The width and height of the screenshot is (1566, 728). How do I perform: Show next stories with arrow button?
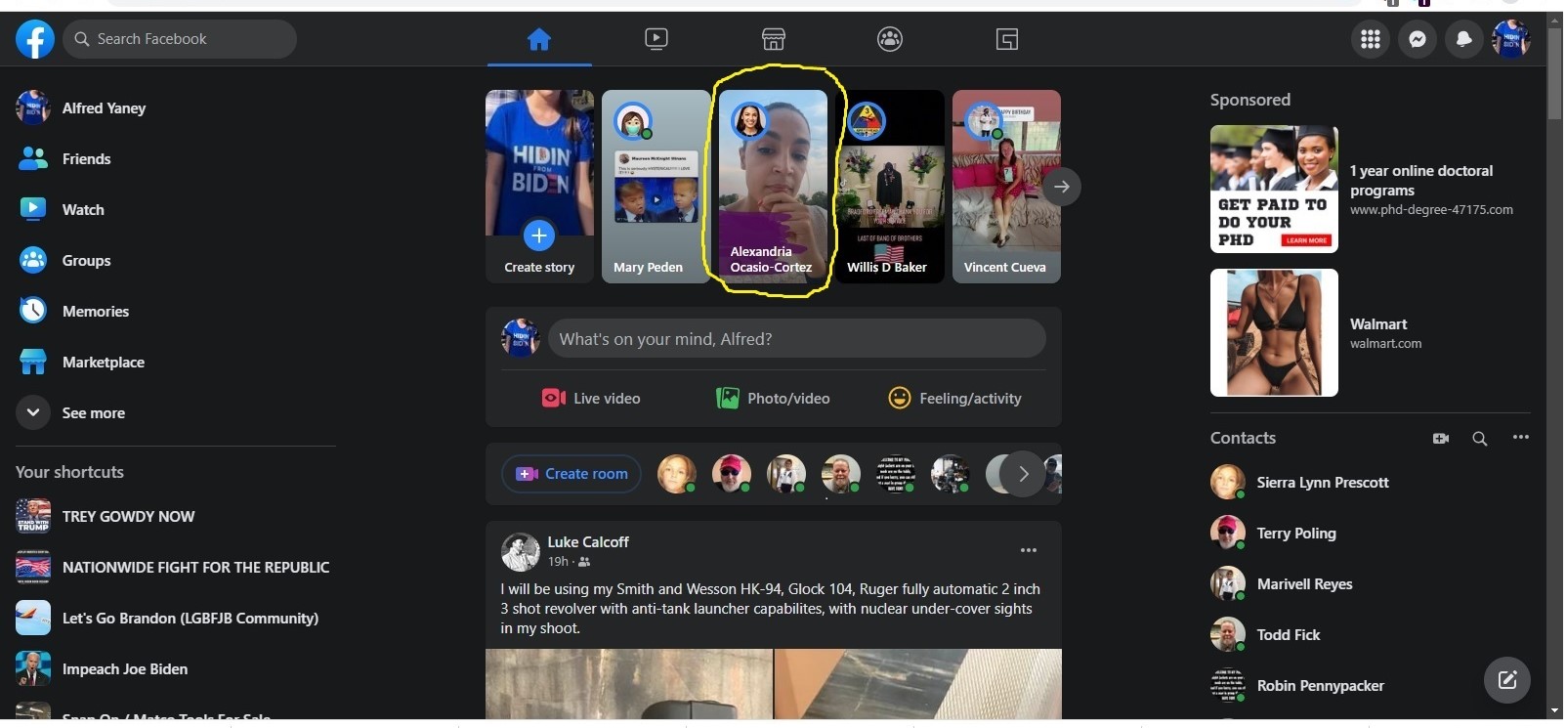pyautogui.click(x=1062, y=187)
